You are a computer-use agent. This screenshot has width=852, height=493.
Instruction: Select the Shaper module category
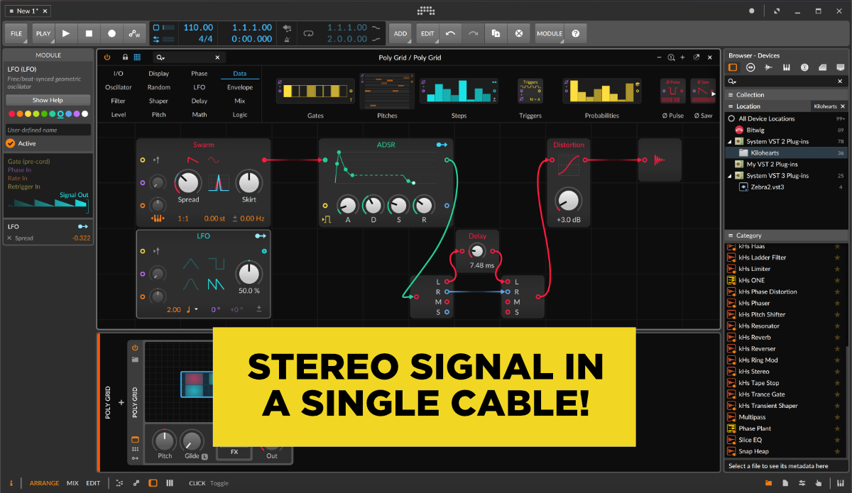159,101
